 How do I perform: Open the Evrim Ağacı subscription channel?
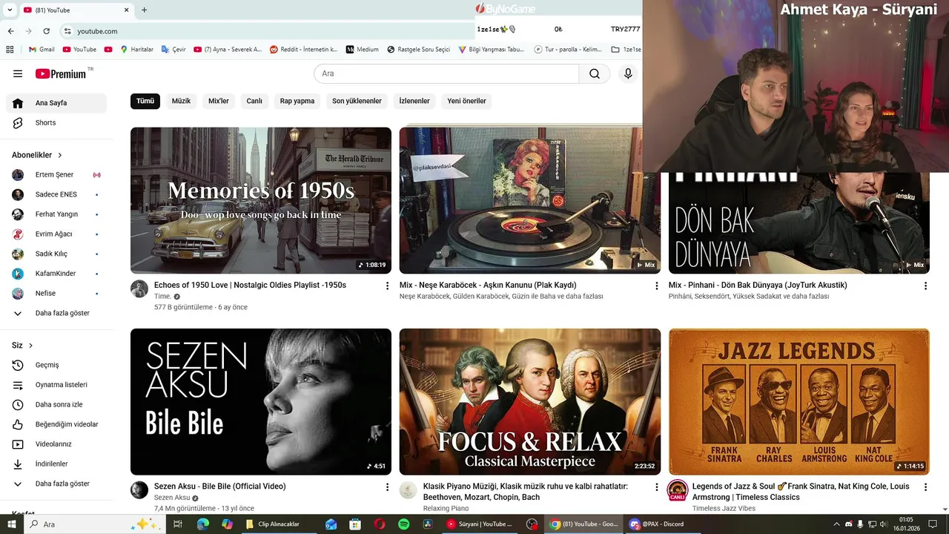[x=56, y=234]
